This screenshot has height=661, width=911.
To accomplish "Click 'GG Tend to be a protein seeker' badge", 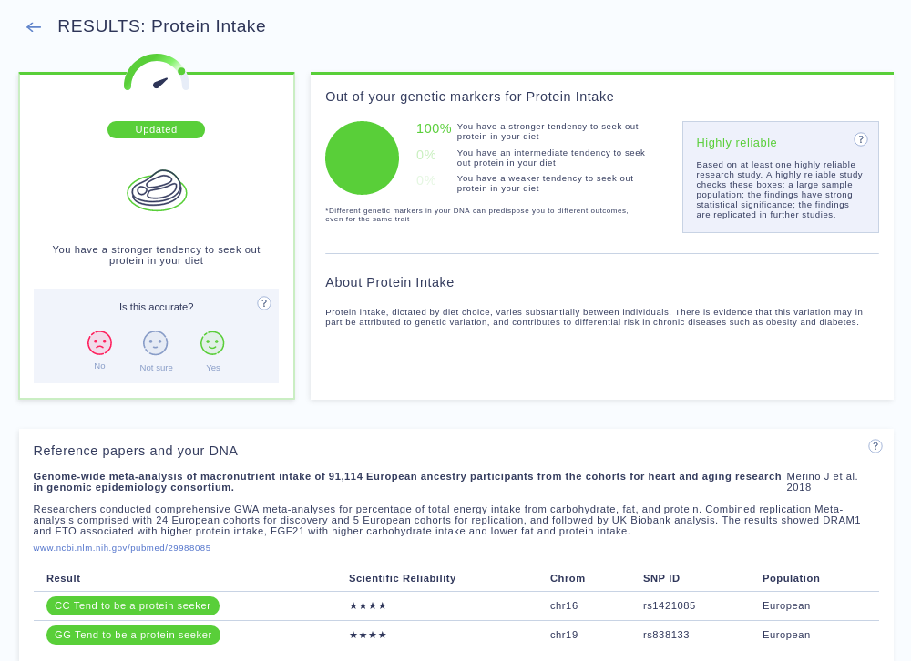I will (x=133, y=635).
